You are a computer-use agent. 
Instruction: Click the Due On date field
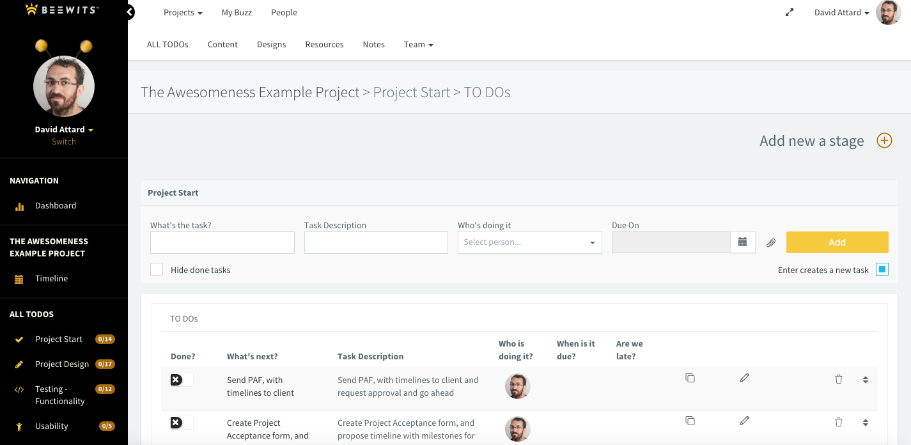pyautogui.click(x=671, y=242)
